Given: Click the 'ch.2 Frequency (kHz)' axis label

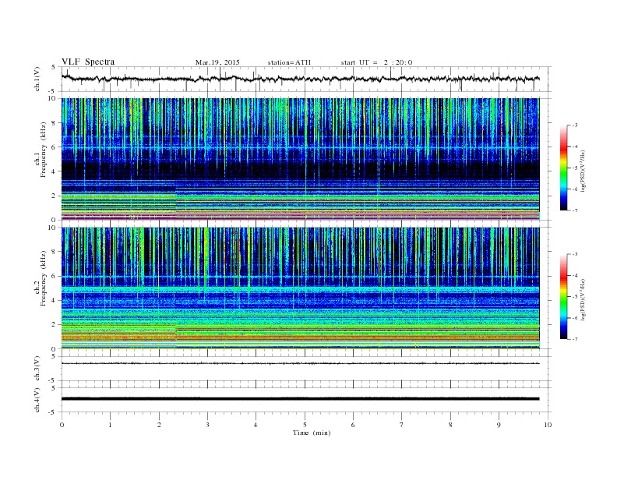Looking at the screenshot, I should 41,277.
